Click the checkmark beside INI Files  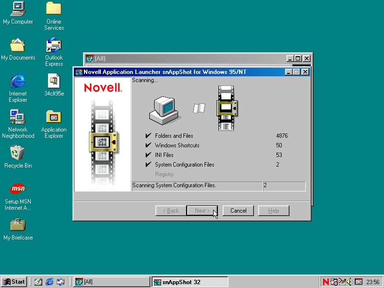click(148, 155)
